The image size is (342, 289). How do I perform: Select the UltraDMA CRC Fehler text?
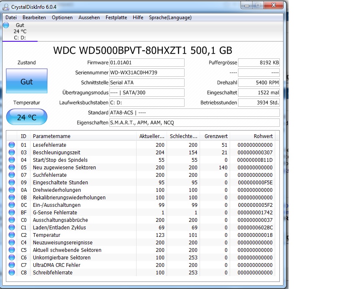[56, 265]
